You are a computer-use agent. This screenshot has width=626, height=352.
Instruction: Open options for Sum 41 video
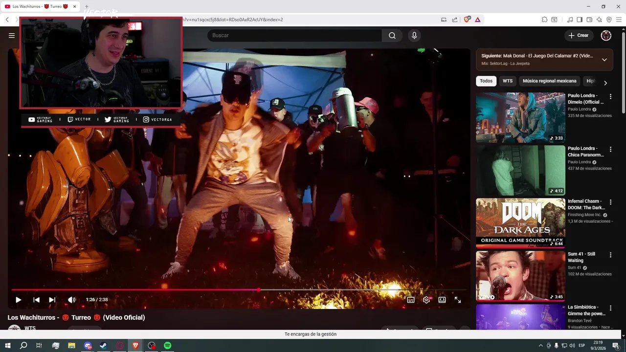point(610,255)
